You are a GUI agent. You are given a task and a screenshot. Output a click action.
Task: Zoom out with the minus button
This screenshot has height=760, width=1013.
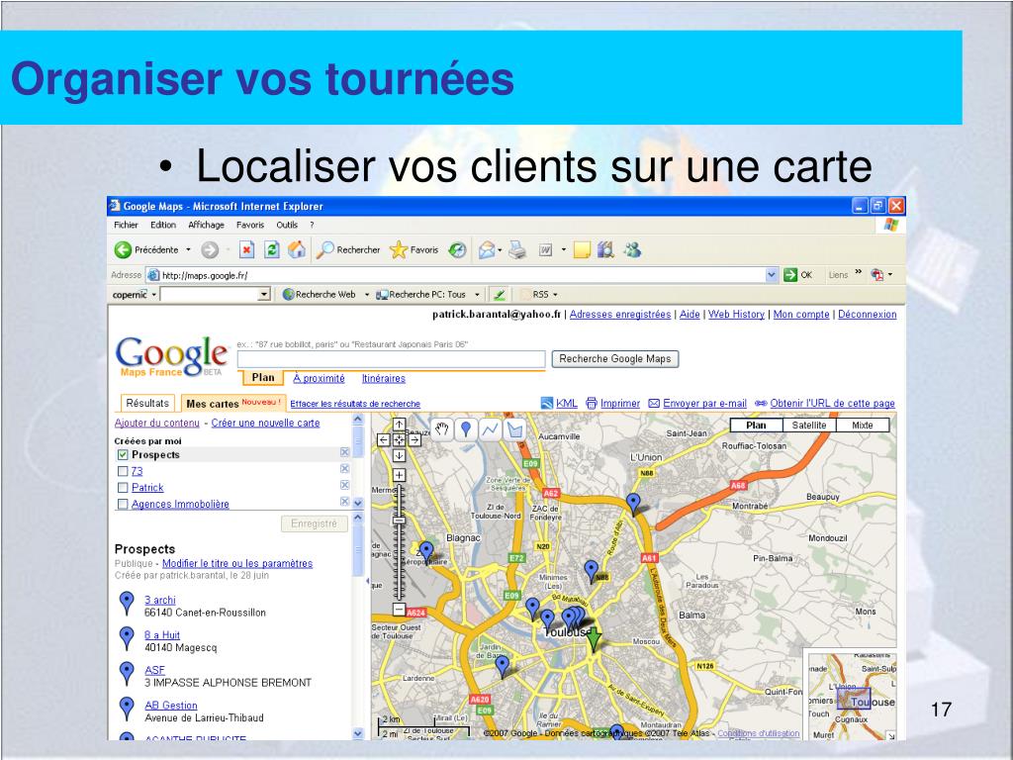click(x=400, y=610)
